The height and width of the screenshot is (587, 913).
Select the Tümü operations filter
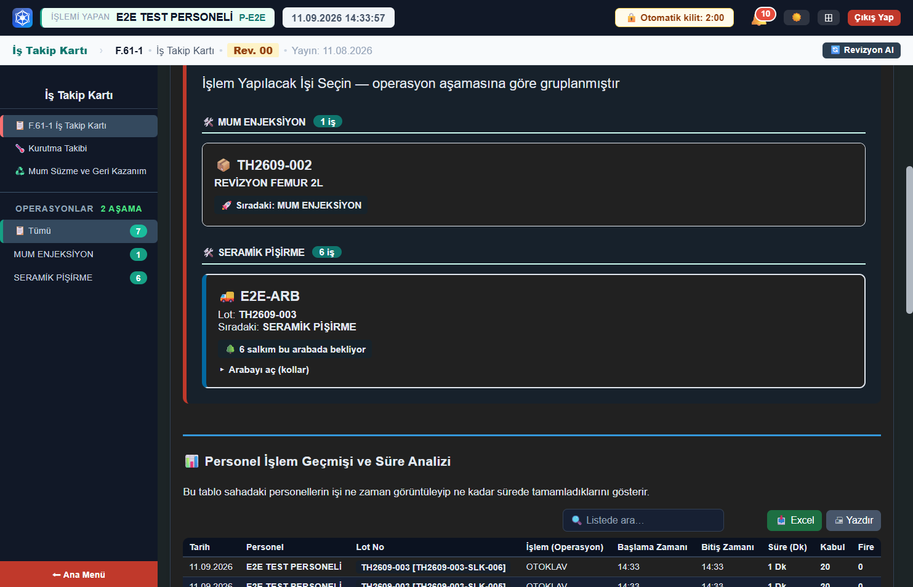[79, 231]
